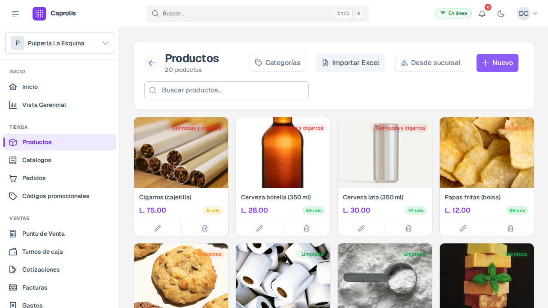Image resolution: width=548 pixels, height=308 pixels.
Task: Open the toilet paper rolls product image
Action: [283, 276]
